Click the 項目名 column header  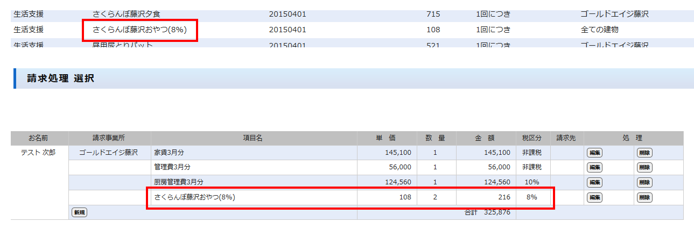pyautogui.click(x=253, y=138)
